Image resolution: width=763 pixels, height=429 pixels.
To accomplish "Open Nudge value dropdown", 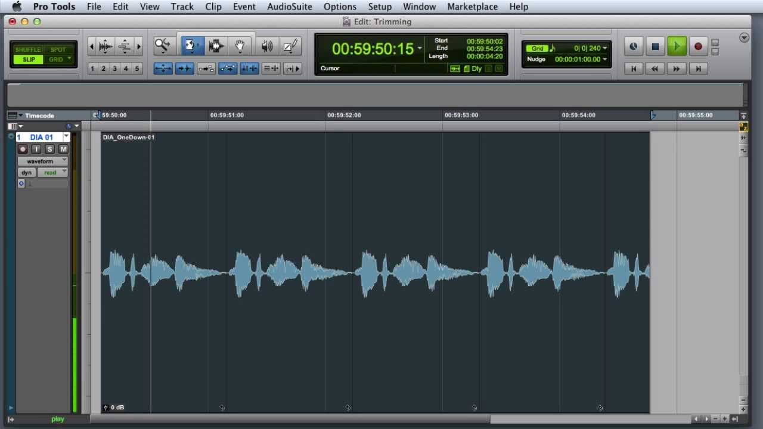I will click(x=605, y=59).
